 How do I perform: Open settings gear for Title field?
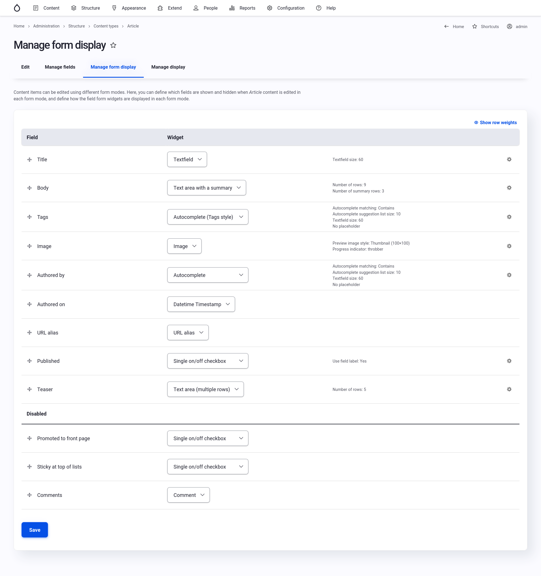coord(509,159)
